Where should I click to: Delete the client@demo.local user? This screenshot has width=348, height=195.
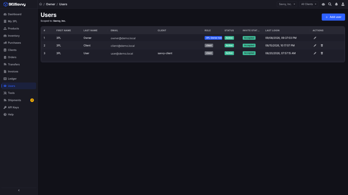[x=322, y=46]
